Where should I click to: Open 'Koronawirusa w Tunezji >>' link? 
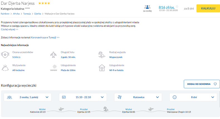(45, 37)
